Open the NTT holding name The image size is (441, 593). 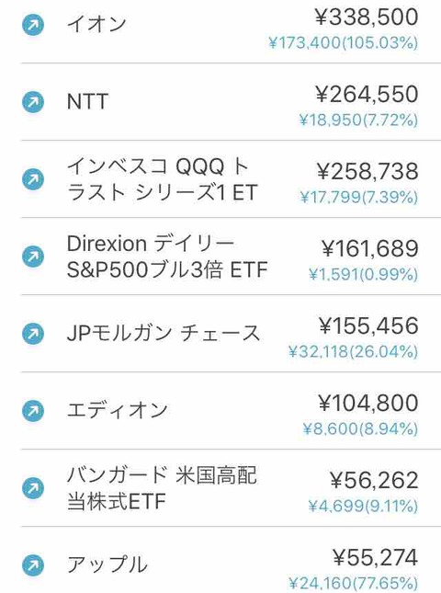(x=87, y=101)
